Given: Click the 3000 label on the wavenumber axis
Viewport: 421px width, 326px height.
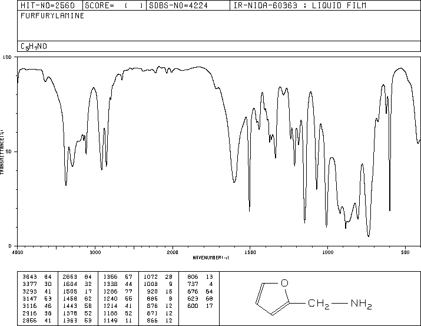Looking at the screenshot, I should [95, 252].
